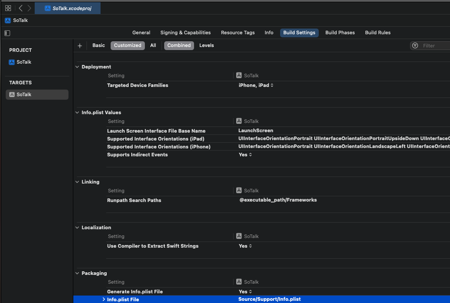Click the iPhone orientations value text
This screenshot has height=303, width=450.
click(344, 146)
